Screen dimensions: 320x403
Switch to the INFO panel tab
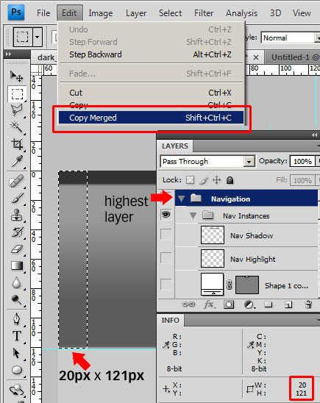pos(171,320)
